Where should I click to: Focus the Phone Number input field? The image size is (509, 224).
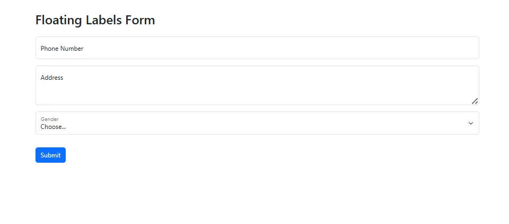257,48
